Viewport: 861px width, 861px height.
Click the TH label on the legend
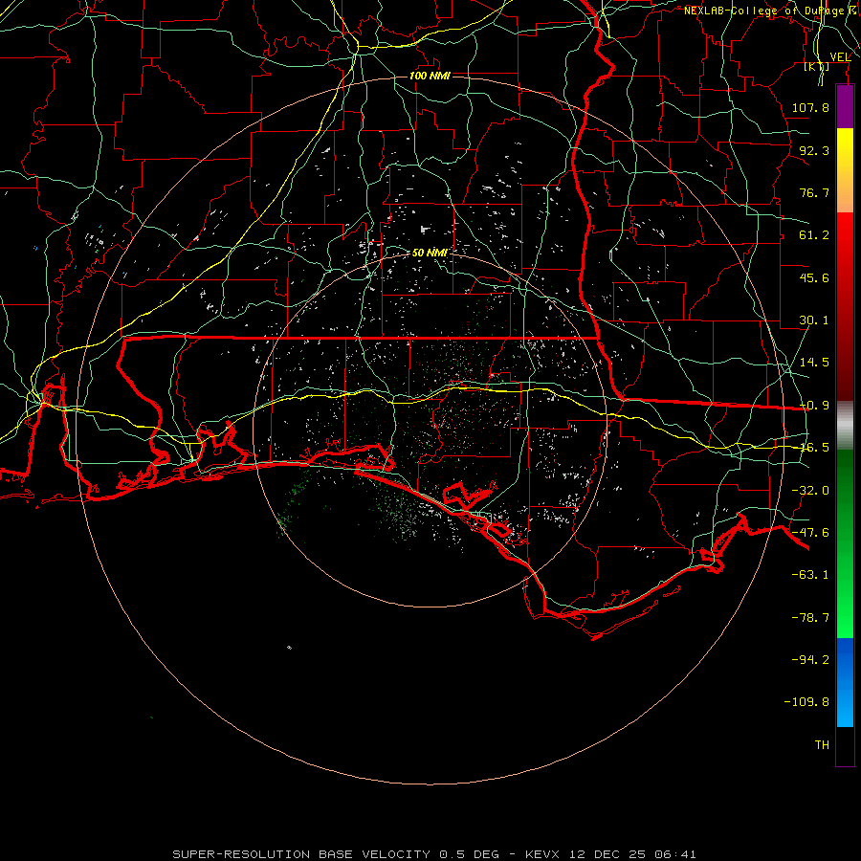click(x=822, y=745)
